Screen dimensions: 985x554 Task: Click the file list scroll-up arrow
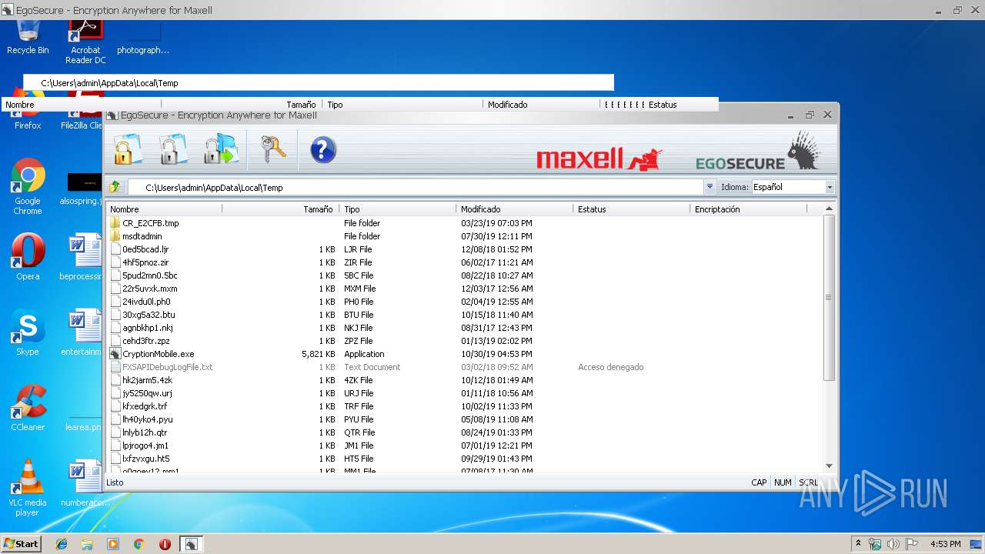point(829,209)
